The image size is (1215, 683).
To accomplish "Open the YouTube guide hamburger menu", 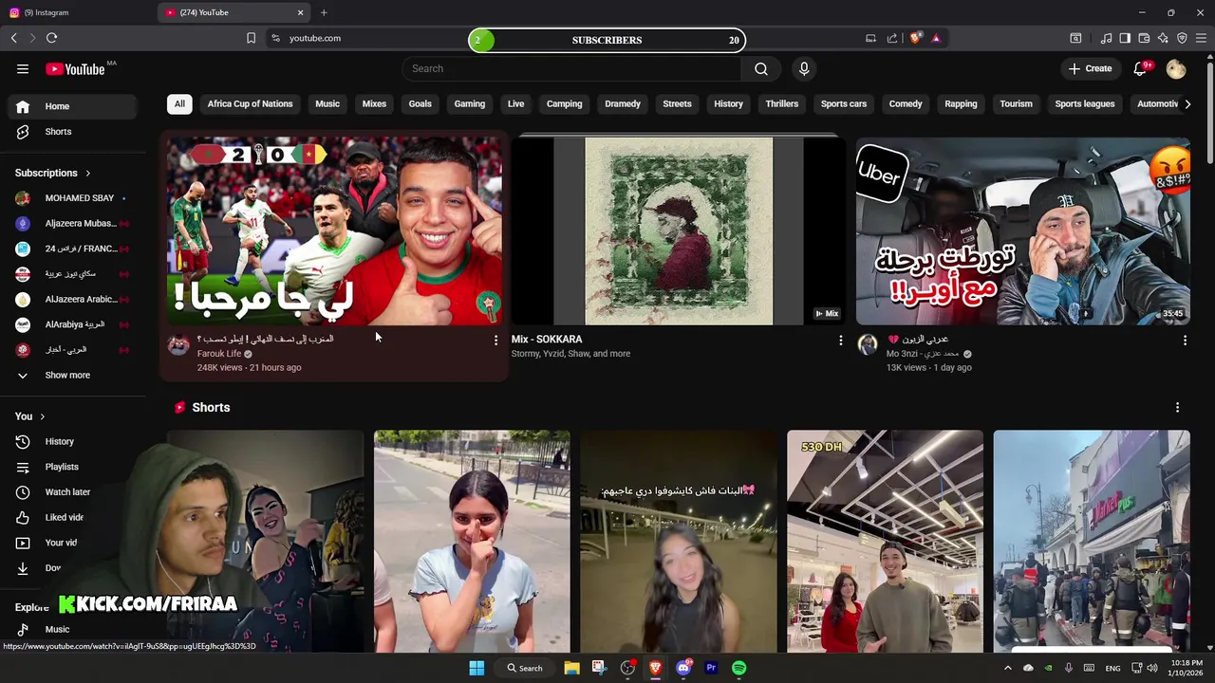I will click(x=23, y=68).
